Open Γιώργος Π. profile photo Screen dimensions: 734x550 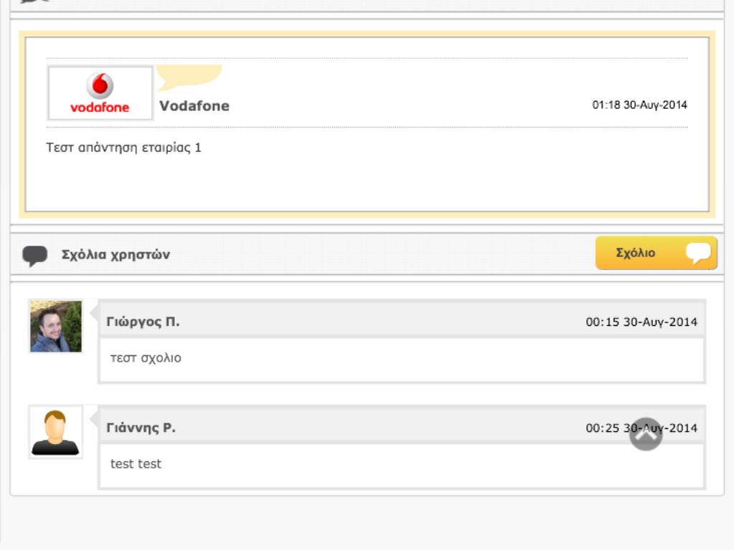point(56,327)
